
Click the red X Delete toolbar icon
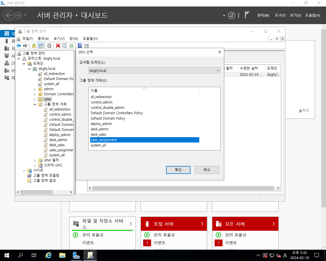click(x=58, y=46)
